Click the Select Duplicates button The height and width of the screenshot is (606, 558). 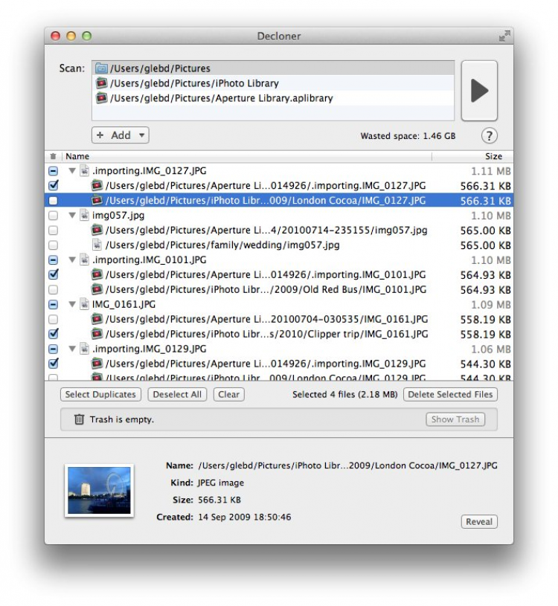100,395
